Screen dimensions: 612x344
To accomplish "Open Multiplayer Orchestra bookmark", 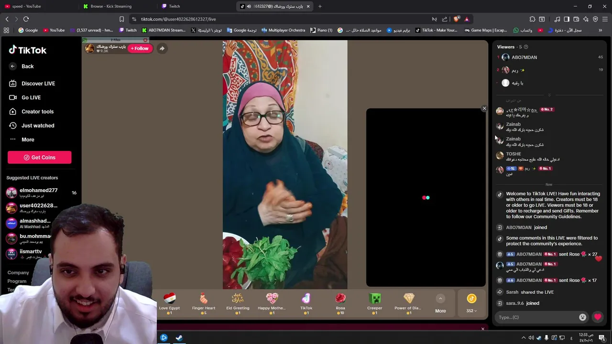I will click(x=283, y=30).
